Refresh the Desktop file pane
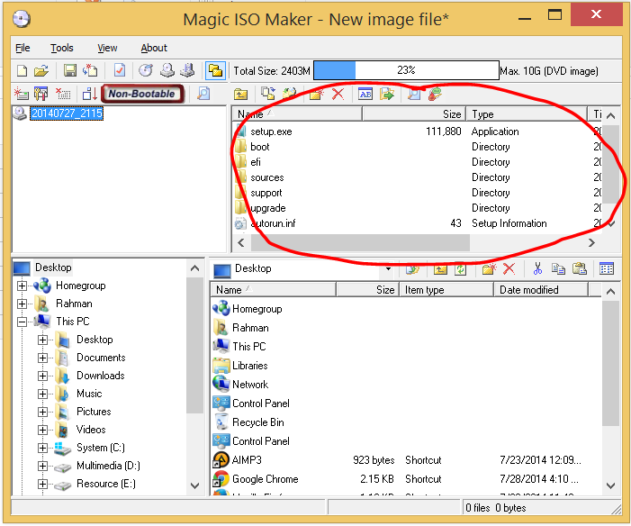 point(460,268)
